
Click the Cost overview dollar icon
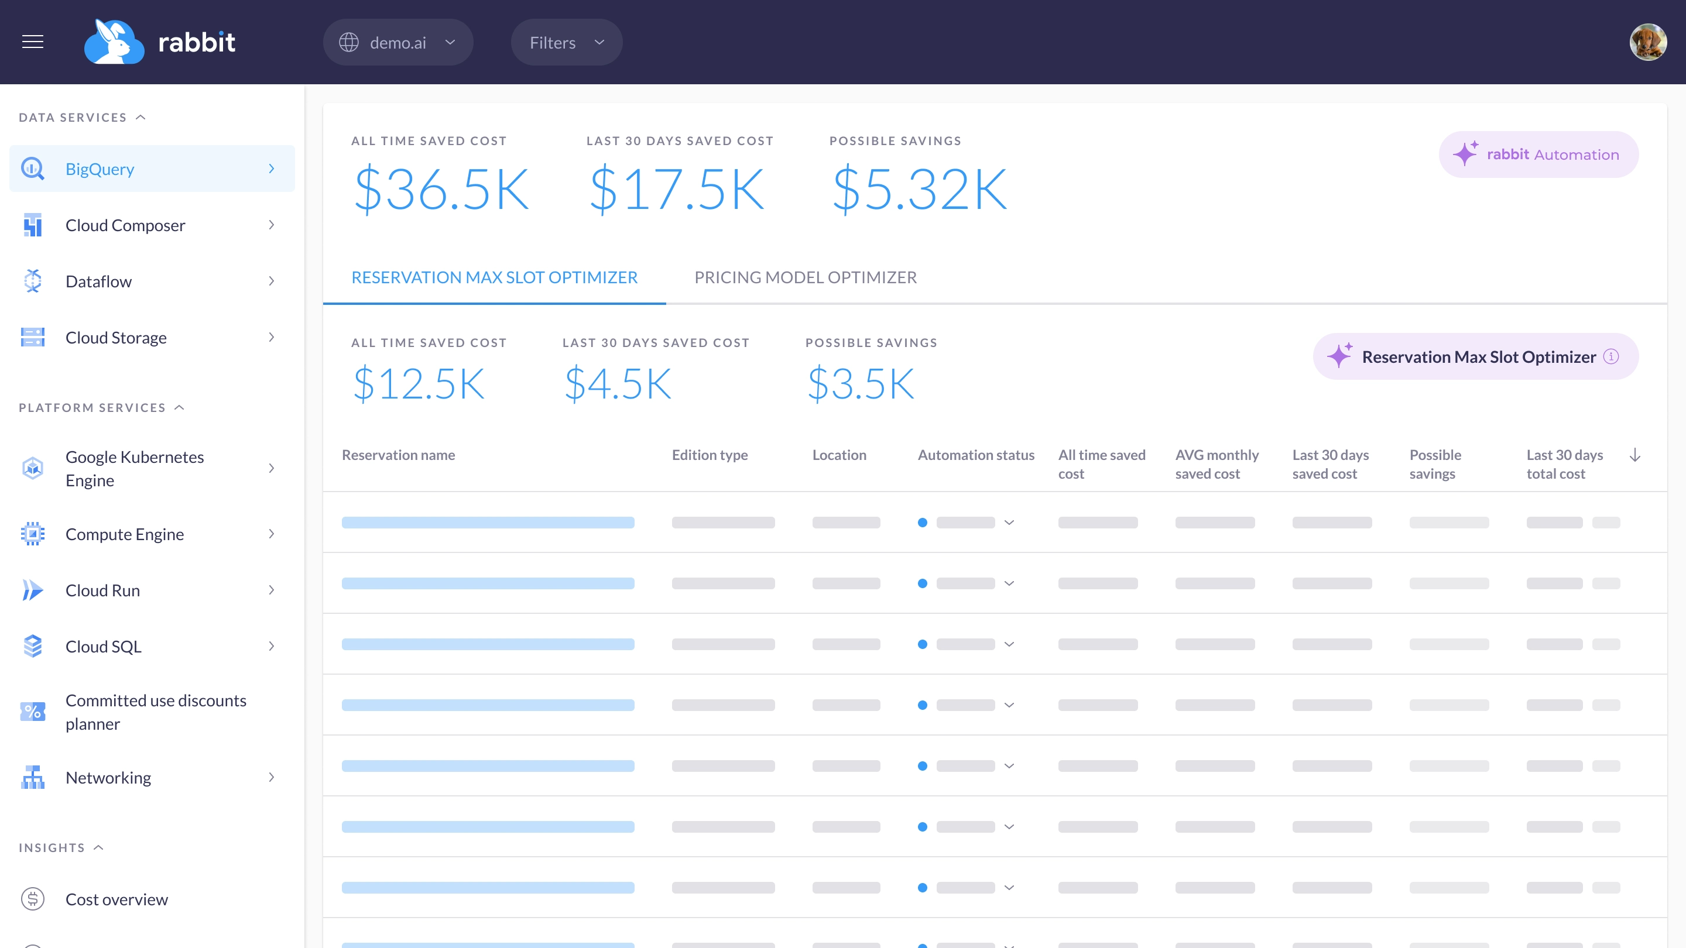[33, 899]
